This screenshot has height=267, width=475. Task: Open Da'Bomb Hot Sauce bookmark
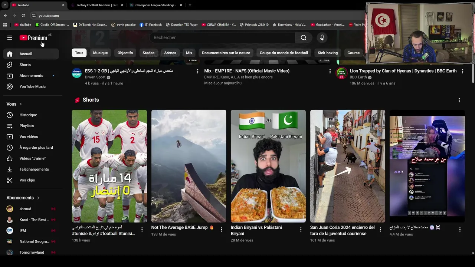[90, 25]
